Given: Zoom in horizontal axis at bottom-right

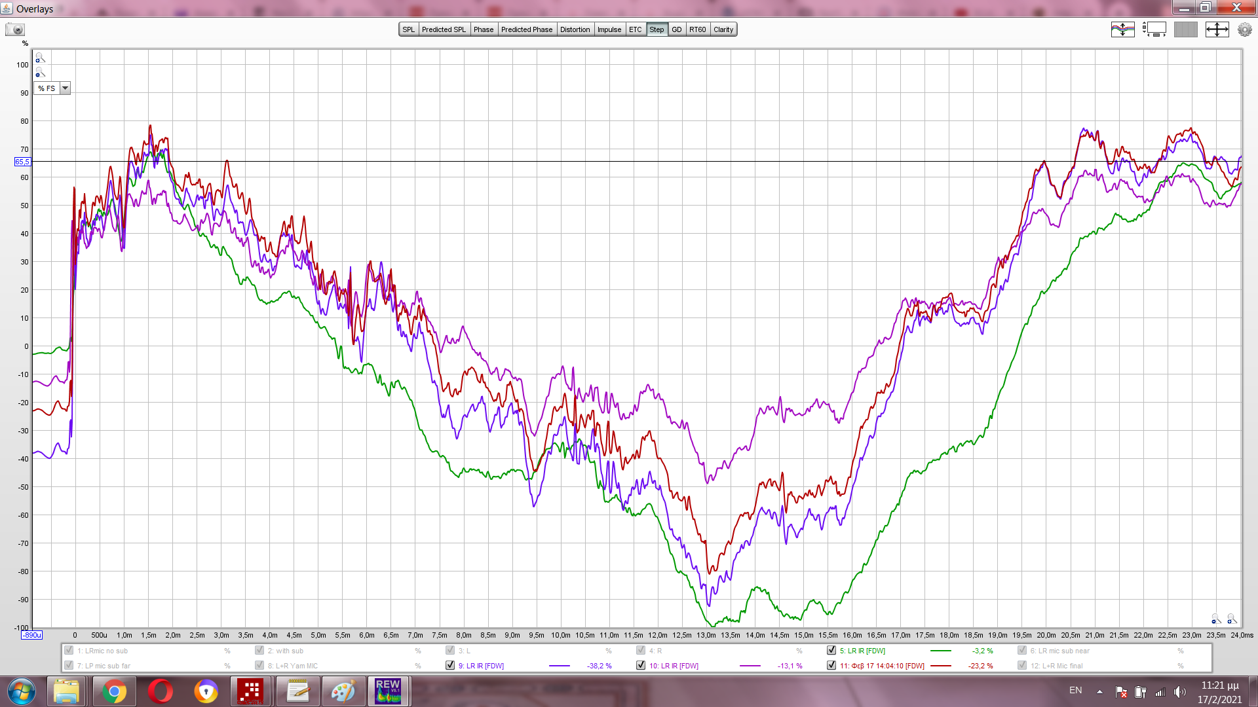Looking at the screenshot, I should click(1232, 619).
